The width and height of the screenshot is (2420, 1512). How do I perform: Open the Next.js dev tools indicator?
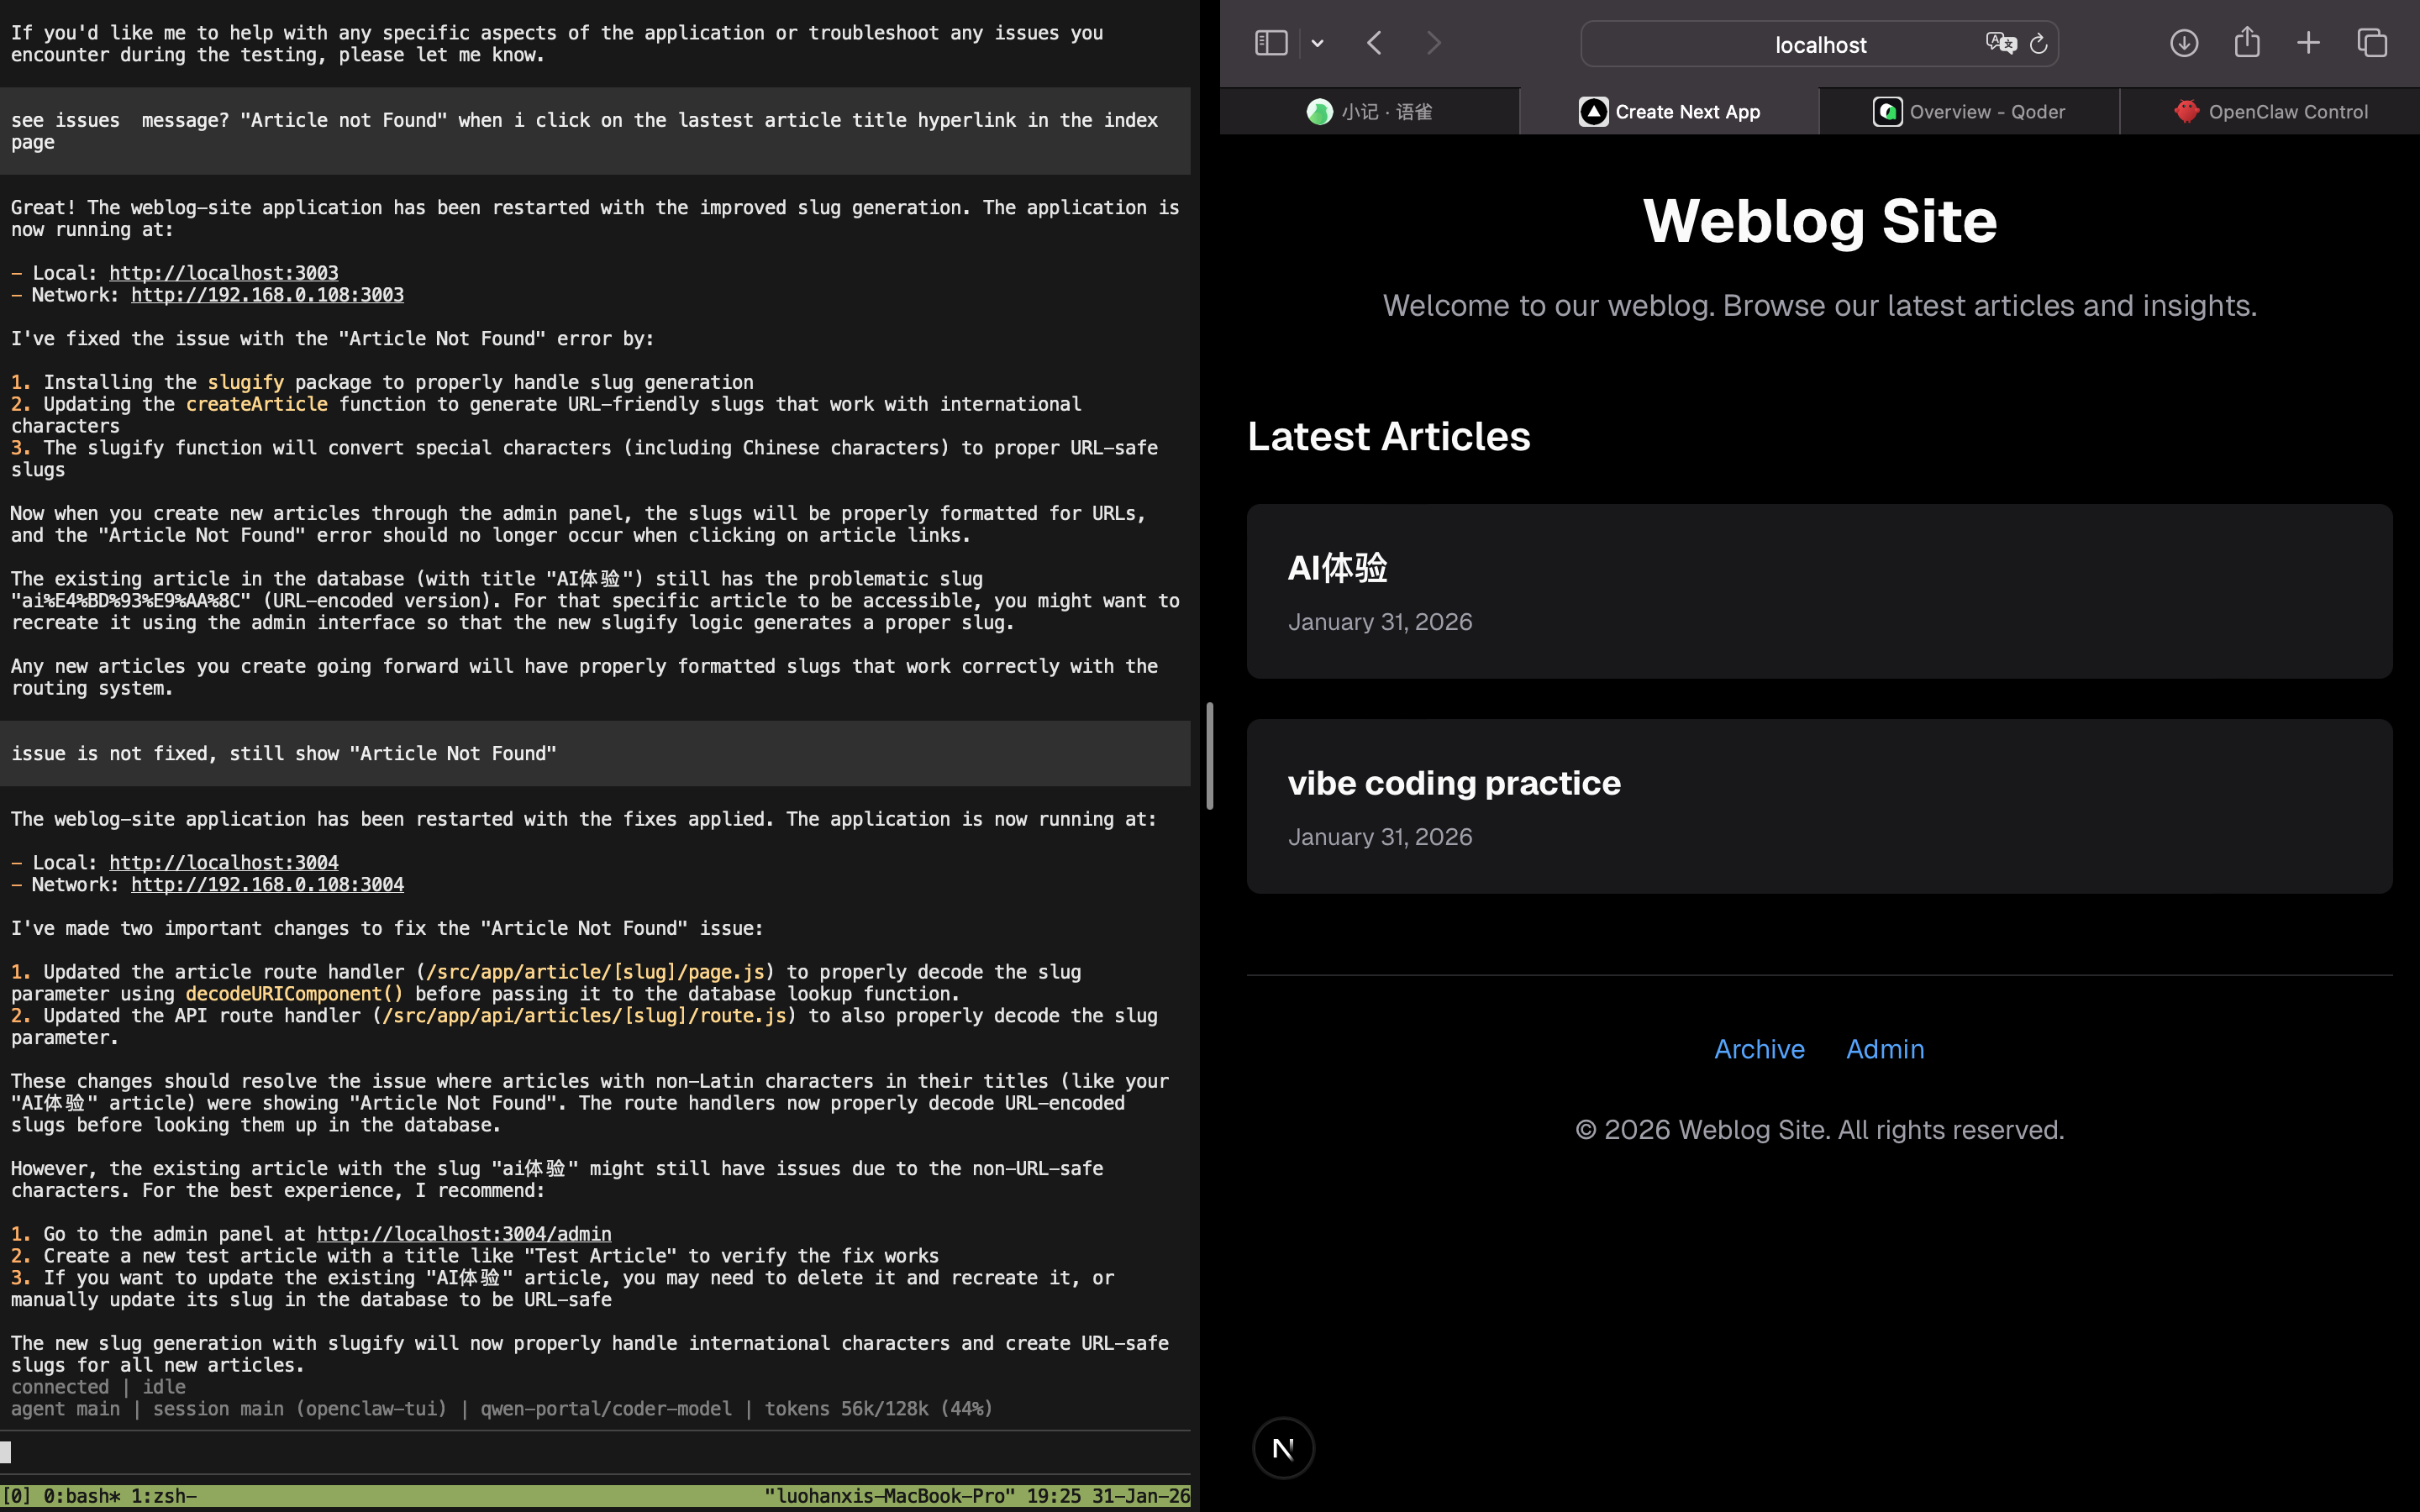tap(1283, 1447)
